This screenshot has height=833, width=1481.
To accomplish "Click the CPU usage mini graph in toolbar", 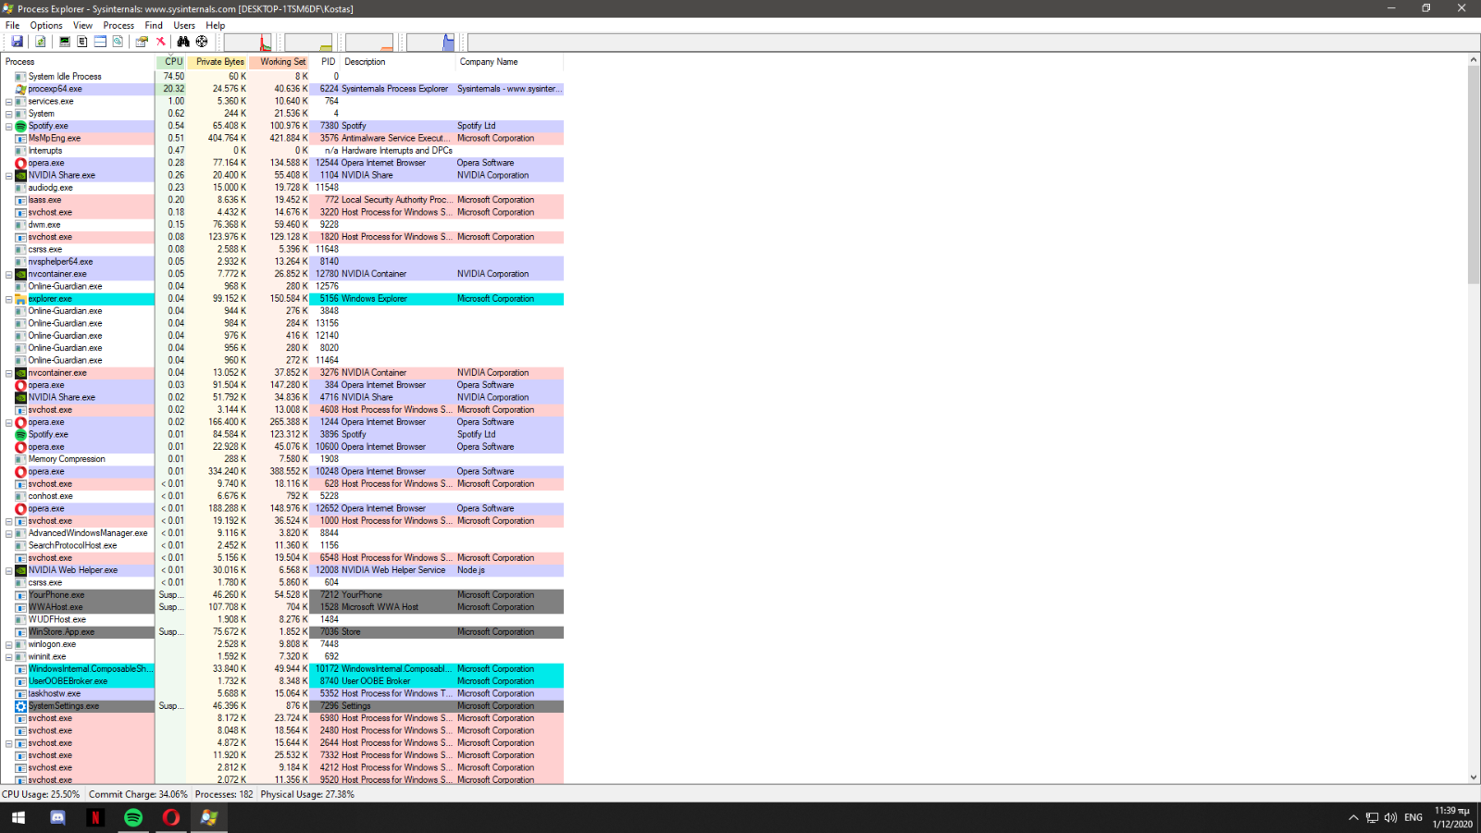I will pos(248,43).
